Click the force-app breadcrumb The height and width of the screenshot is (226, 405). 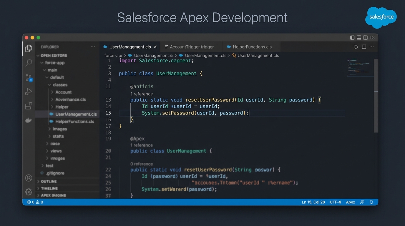[113, 55]
